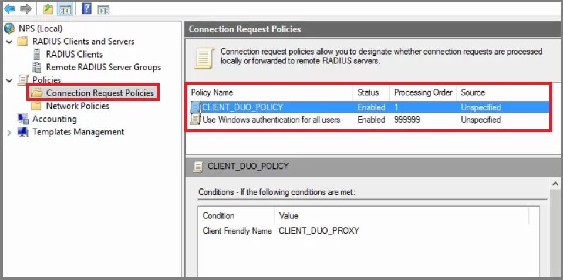
Task: Open Help via the question mark icon
Action: pos(86,9)
